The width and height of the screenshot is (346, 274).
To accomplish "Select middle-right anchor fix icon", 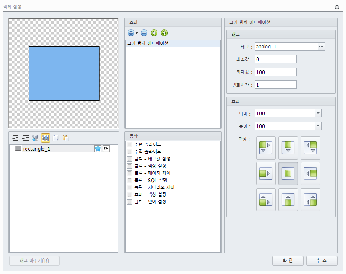I will (310, 173).
